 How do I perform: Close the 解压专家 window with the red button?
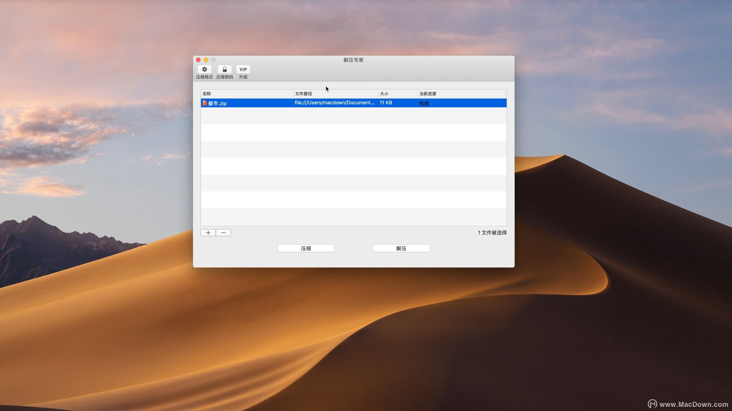click(x=198, y=60)
